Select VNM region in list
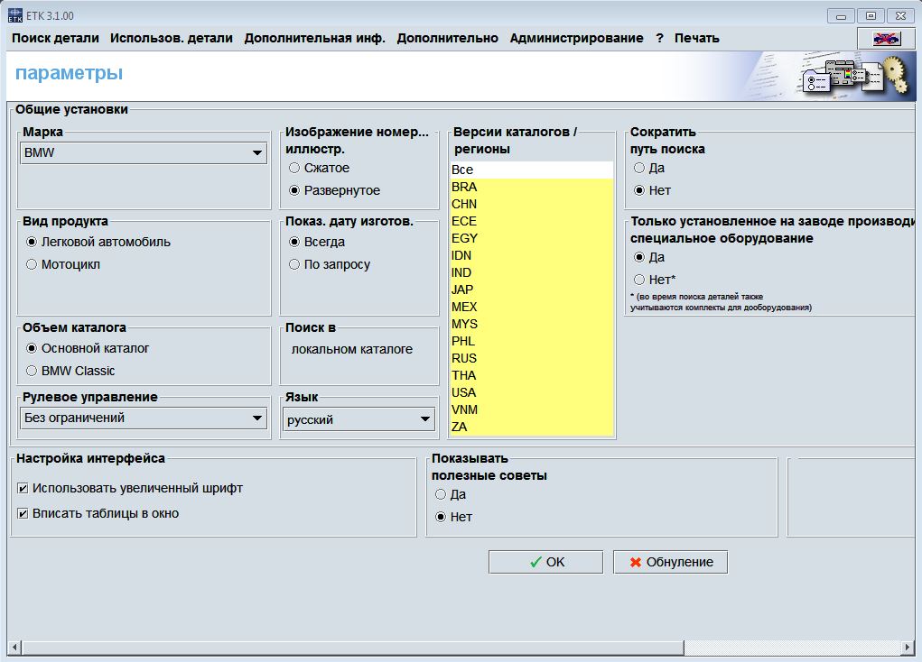 point(532,409)
